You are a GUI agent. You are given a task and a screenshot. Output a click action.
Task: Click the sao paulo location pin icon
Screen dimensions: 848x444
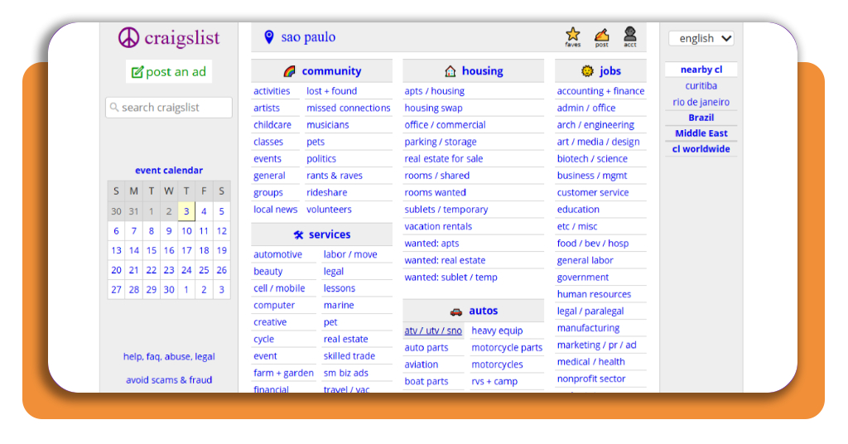point(269,36)
